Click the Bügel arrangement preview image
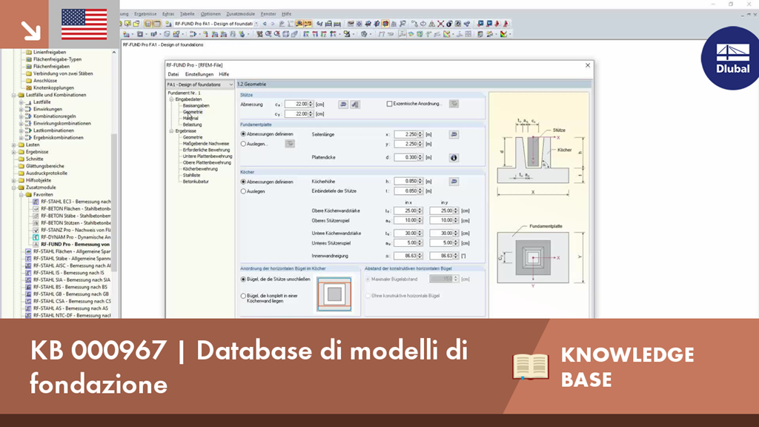The width and height of the screenshot is (759, 427). pos(334,294)
